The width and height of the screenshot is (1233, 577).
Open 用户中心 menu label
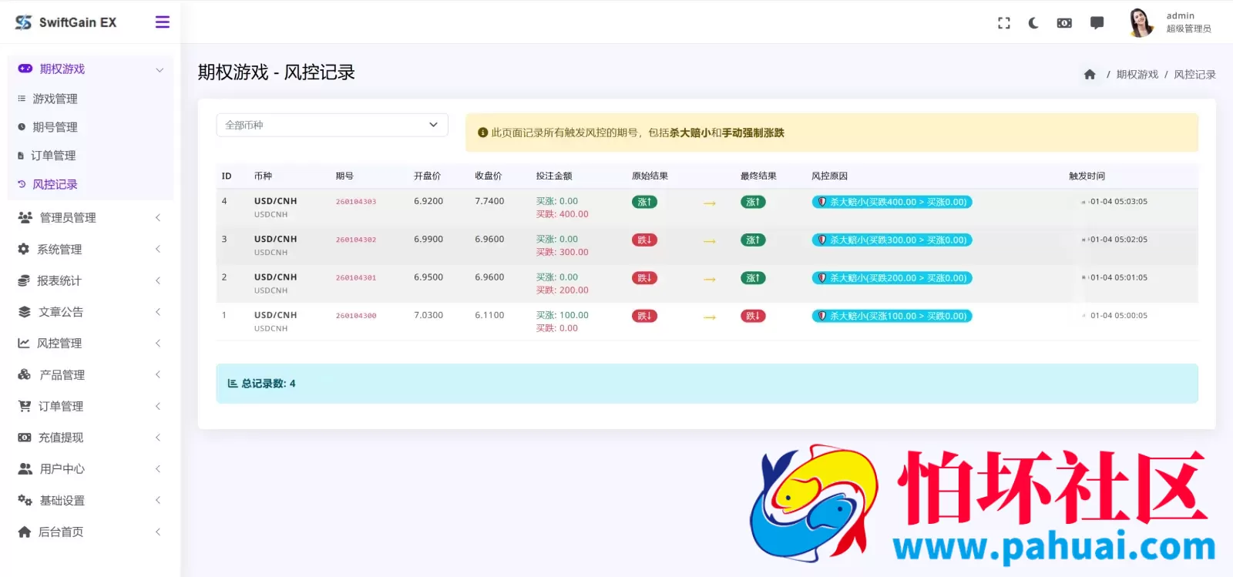point(62,468)
